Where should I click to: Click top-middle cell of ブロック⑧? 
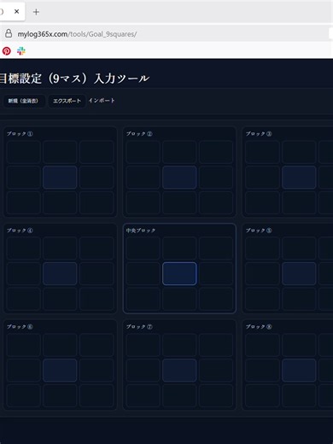299,345
